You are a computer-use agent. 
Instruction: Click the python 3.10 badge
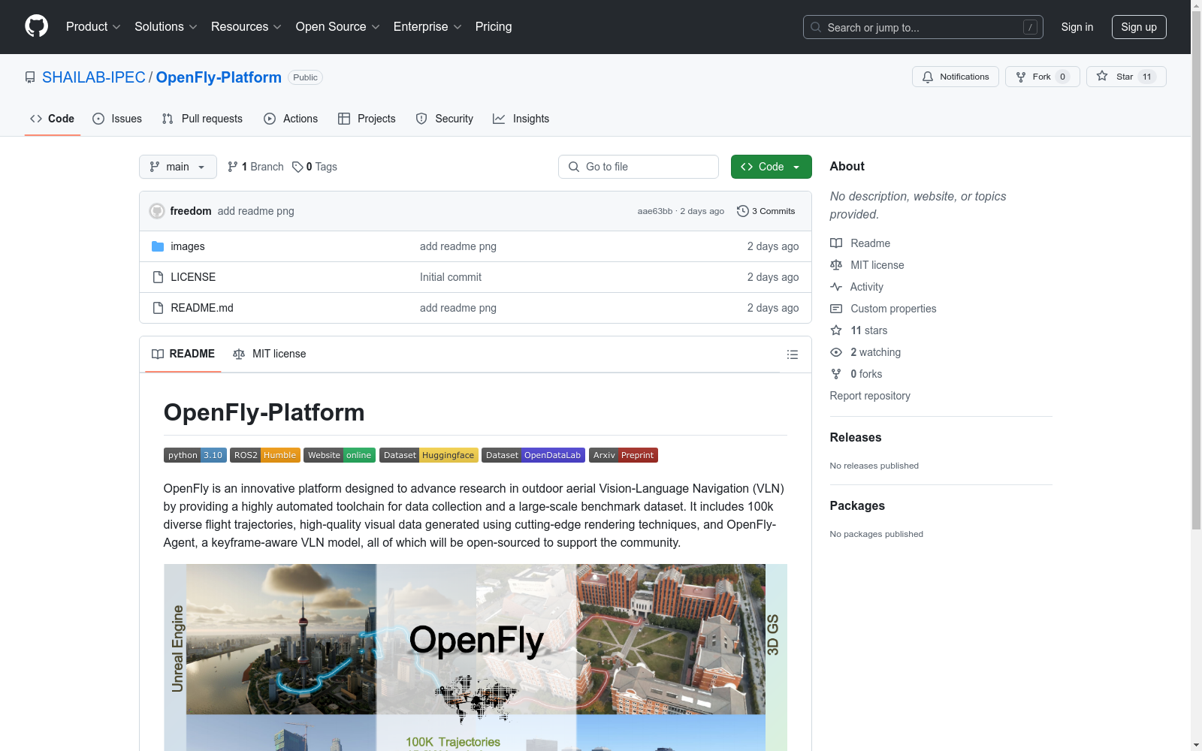point(195,455)
